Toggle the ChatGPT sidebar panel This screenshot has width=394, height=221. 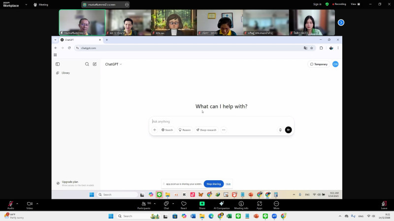pyautogui.click(x=58, y=64)
